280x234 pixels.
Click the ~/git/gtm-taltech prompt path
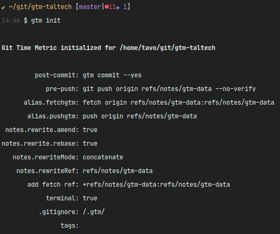(41, 7)
